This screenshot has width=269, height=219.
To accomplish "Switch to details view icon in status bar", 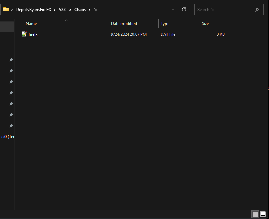I will coord(255,214).
